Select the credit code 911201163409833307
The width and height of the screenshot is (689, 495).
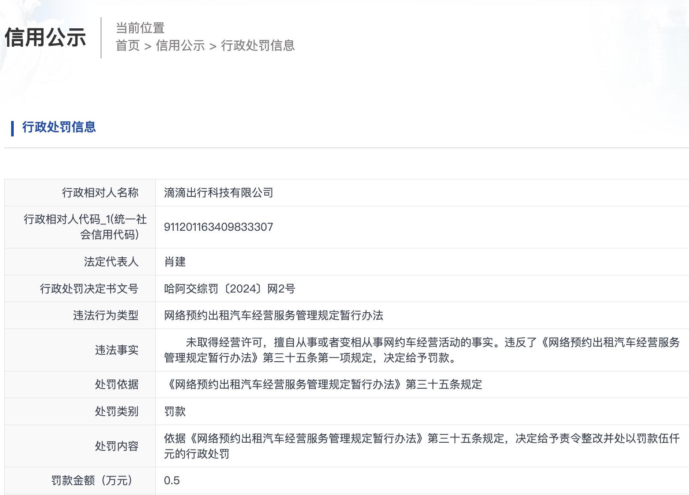click(x=218, y=227)
